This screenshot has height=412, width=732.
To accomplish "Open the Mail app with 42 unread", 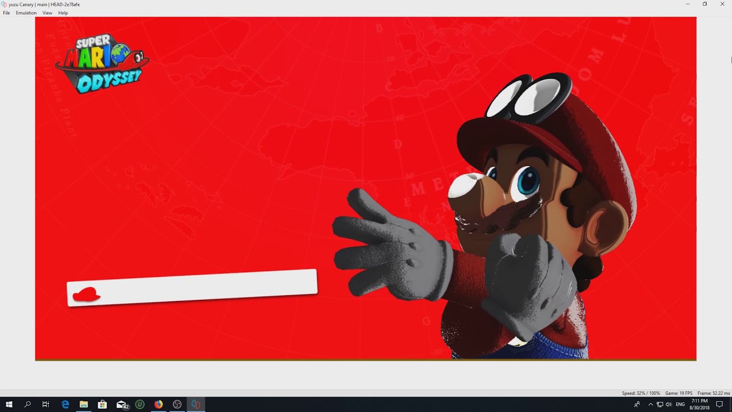I will pos(122,405).
